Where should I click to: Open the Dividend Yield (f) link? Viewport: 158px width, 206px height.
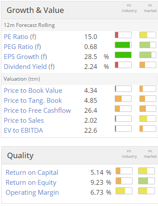coord(29,67)
